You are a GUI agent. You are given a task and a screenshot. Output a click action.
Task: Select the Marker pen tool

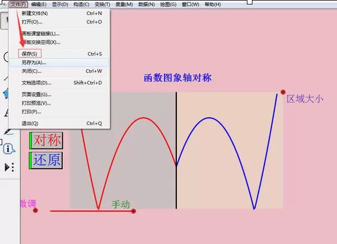(8, 131)
